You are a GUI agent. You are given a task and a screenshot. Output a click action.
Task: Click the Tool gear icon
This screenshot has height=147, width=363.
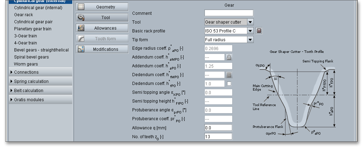[81, 18]
